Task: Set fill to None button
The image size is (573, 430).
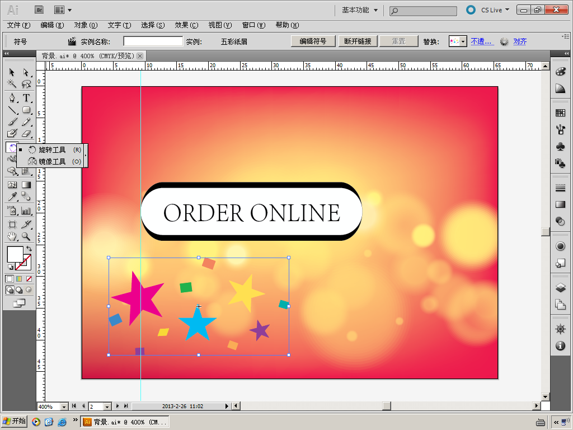Action: (29, 279)
